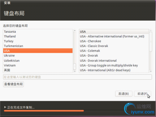Select USA - International (AltGr dead keys)
156x117 pixels.
click(114, 70)
